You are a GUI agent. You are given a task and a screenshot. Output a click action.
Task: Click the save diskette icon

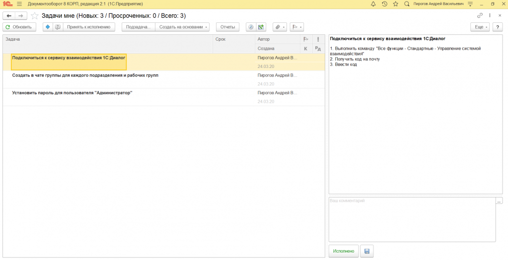click(x=367, y=251)
